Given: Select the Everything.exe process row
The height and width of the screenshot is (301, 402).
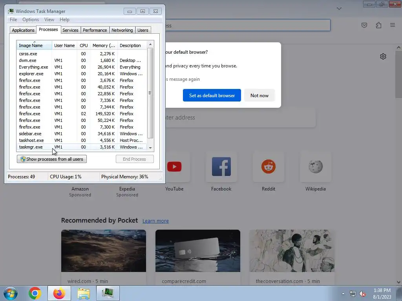Looking at the screenshot, I should [x=82, y=67].
